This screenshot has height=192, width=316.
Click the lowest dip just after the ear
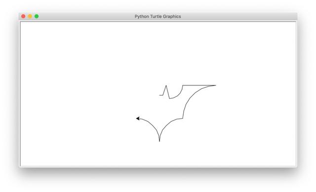point(170,98)
